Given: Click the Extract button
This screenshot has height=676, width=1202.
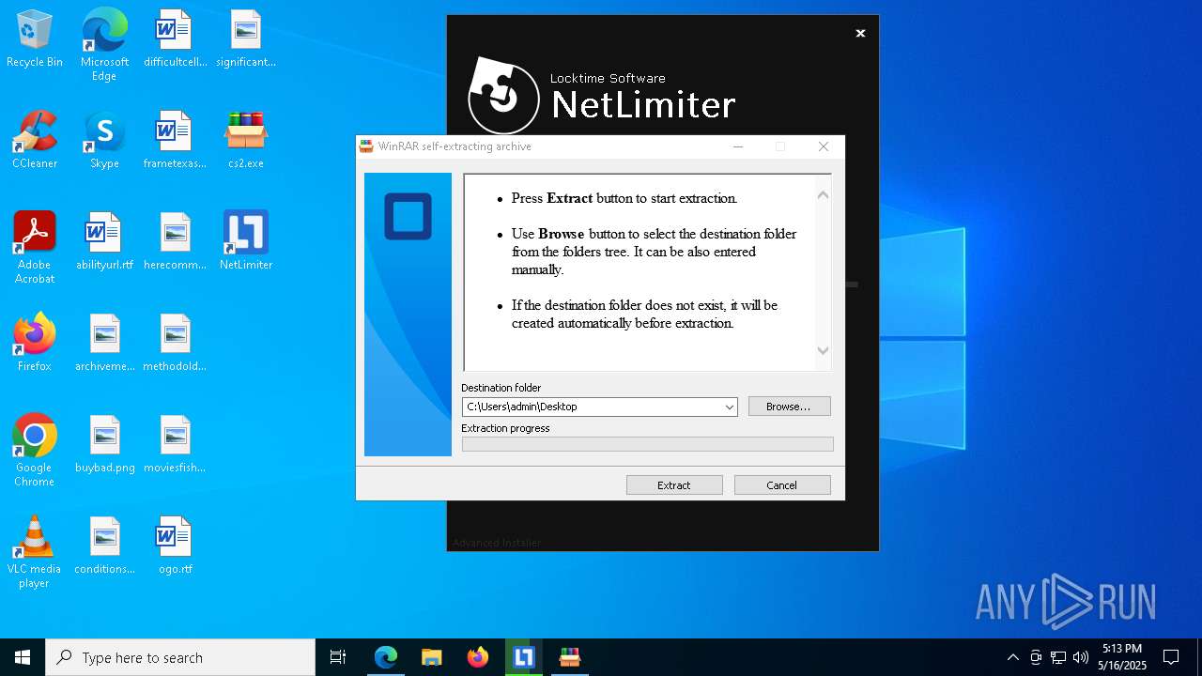Looking at the screenshot, I should click(x=674, y=485).
